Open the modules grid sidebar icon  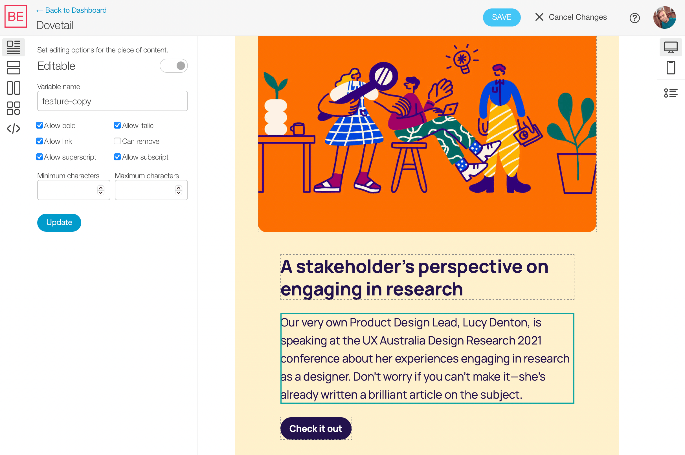[13, 108]
